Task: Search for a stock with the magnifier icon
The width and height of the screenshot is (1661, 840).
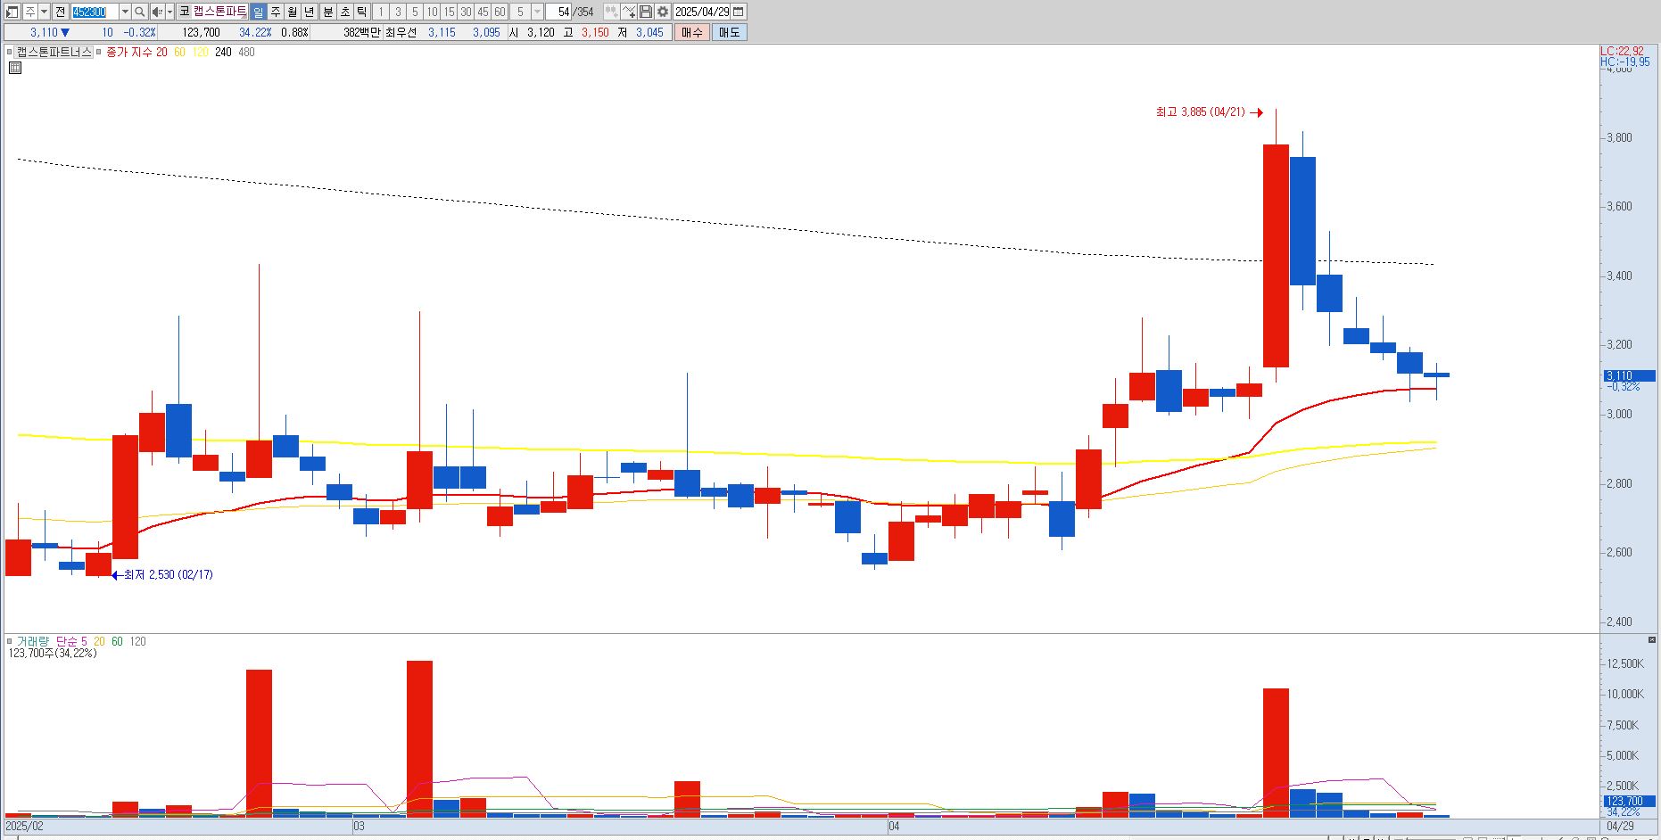Action: coord(140,12)
